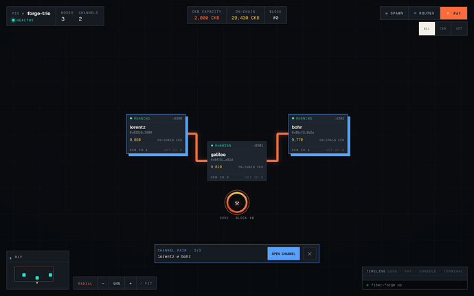The width and height of the screenshot is (474, 296).
Task: Click galileo's port :8301 label
Action: click(x=258, y=146)
